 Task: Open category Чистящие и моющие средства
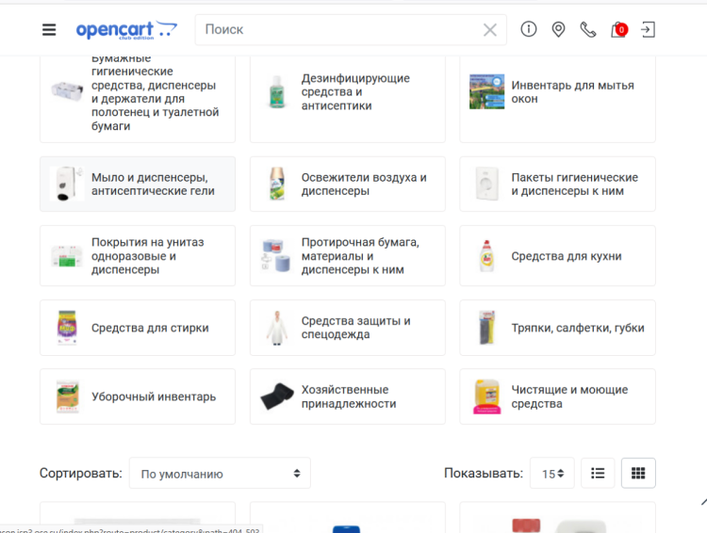[557, 396]
